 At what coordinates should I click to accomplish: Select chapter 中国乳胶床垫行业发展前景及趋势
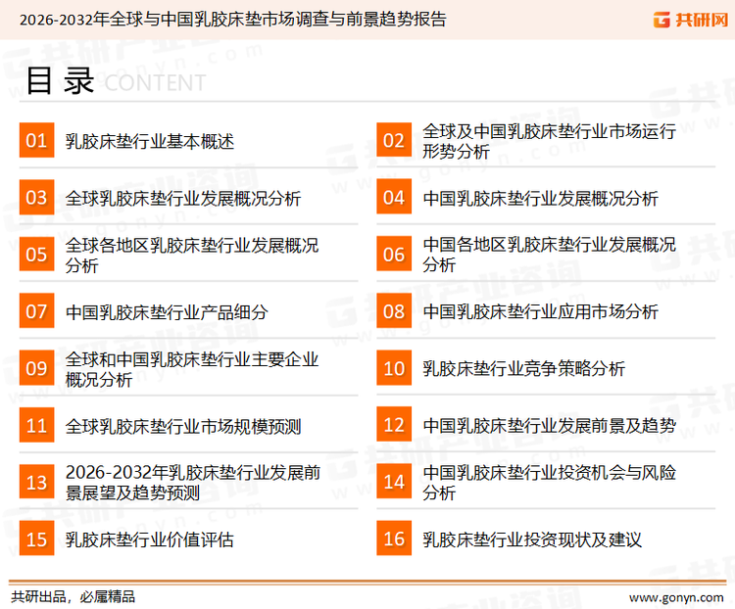(x=549, y=425)
